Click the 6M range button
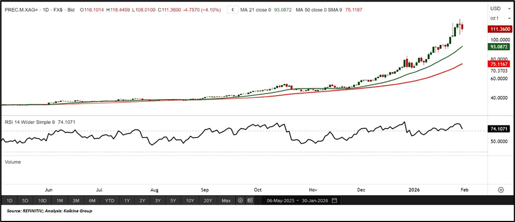 (92, 200)
